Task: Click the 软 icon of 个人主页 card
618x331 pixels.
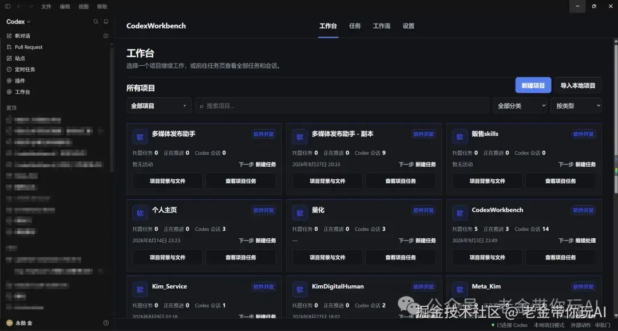Action: click(140, 213)
